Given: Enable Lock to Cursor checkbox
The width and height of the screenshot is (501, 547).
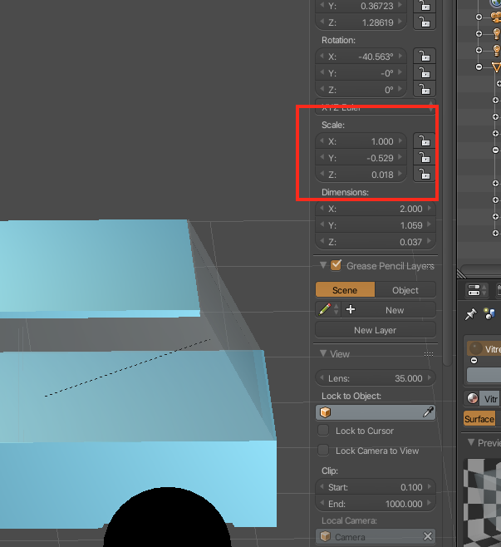Looking at the screenshot, I should [x=323, y=430].
